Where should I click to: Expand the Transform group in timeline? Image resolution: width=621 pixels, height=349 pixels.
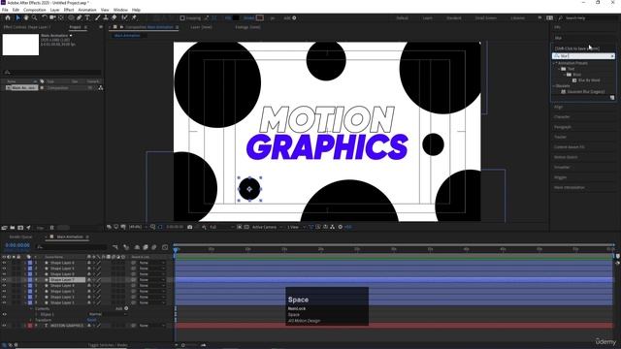31,320
